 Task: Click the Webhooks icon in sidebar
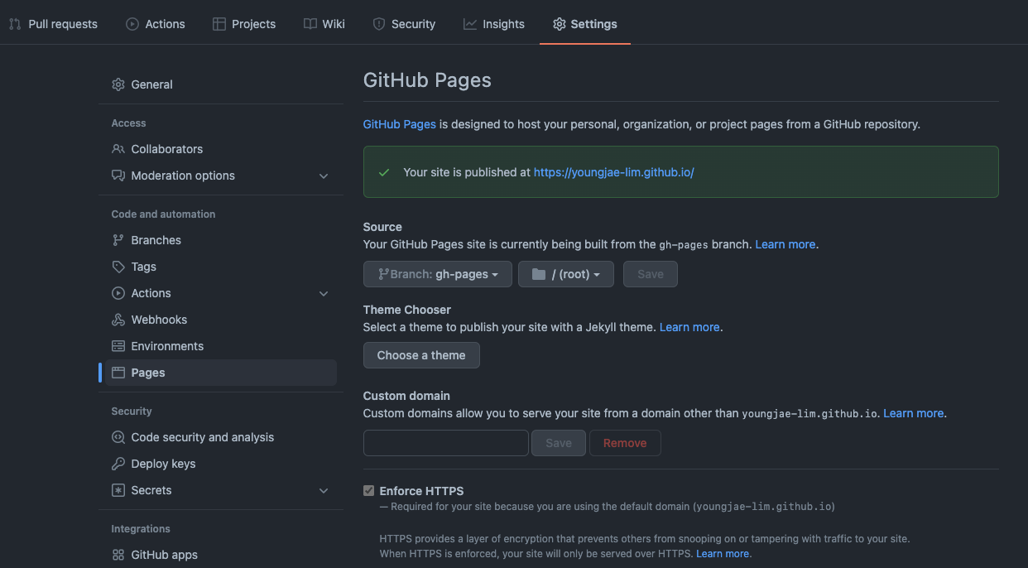[118, 320]
